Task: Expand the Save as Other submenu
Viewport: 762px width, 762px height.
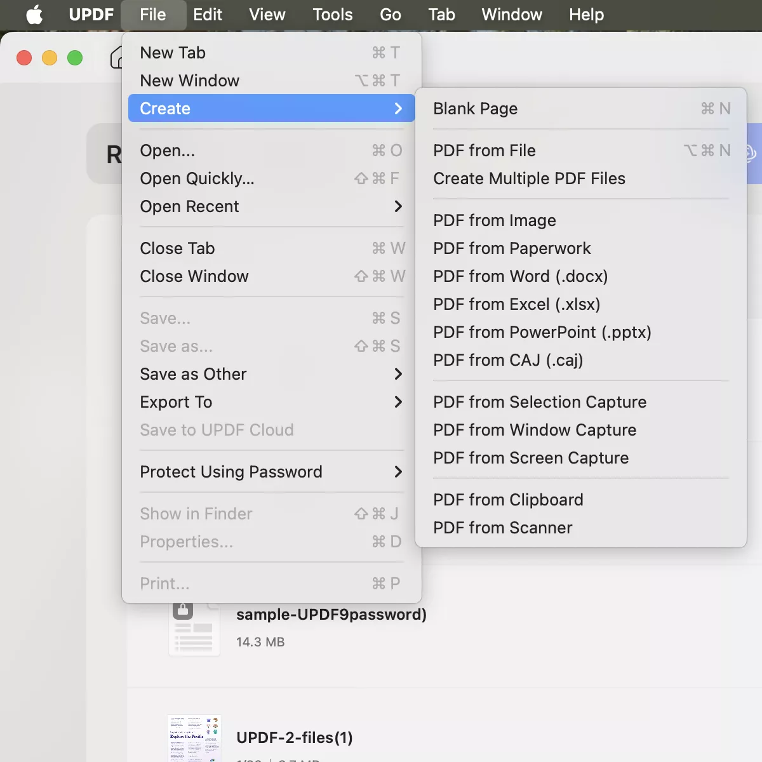Action: tap(193, 374)
